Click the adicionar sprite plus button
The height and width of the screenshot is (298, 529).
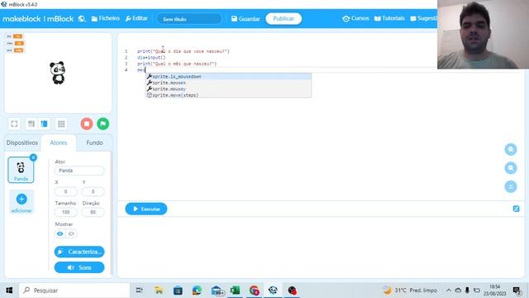click(21, 199)
